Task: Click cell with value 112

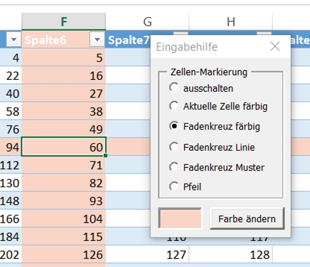Action: pyautogui.click(x=11, y=165)
